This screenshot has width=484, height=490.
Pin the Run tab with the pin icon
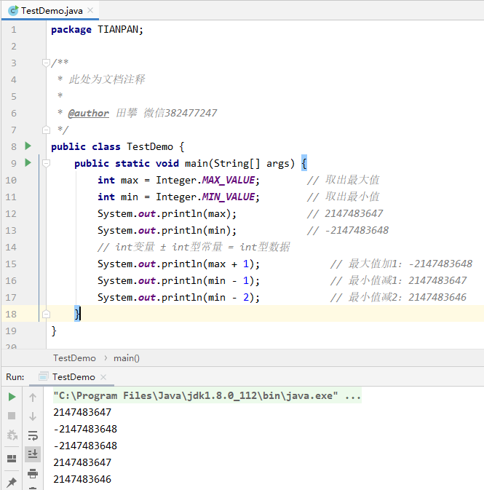pyautogui.click(x=12, y=482)
